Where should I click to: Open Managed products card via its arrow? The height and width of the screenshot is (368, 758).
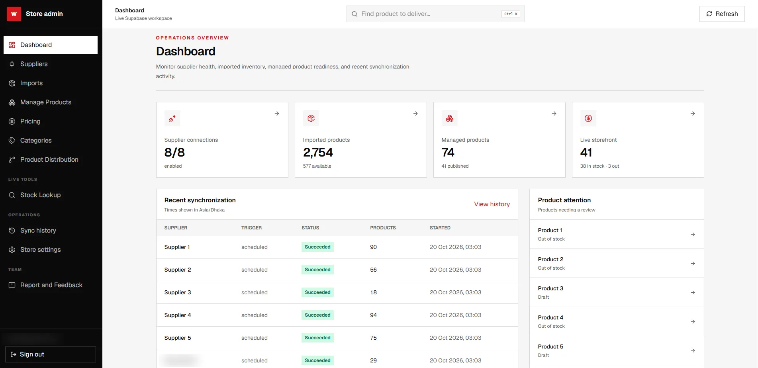click(554, 114)
